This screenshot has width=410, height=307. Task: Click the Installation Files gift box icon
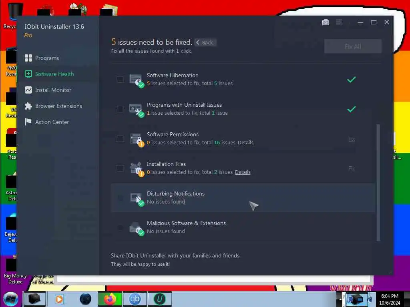(x=137, y=169)
